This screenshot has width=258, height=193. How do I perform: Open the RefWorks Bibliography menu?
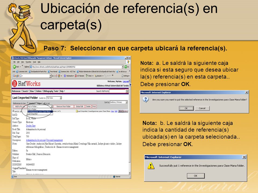click(x=48, y=91)
